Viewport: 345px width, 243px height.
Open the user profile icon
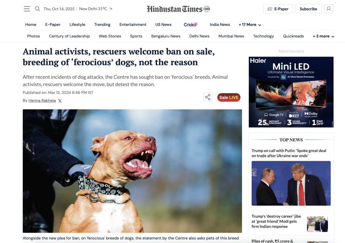329,9
